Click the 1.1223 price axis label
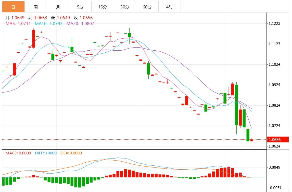292x192 pixels. pos(274,24)
